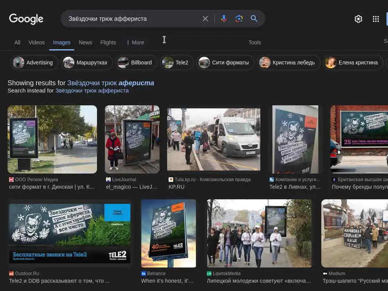Image resolution: width=388 pixels, height=291 pixels.
Task: Click Outdoor.Ru source favicon
Action: (x=11, y=274)
